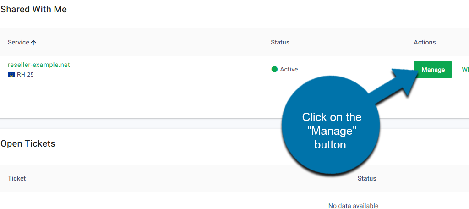
Task: Open the reseller-example.net service link
Action: (x=39, y=65)
